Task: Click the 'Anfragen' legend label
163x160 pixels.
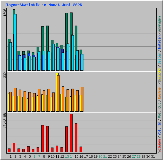Action: tap(159, 24)
